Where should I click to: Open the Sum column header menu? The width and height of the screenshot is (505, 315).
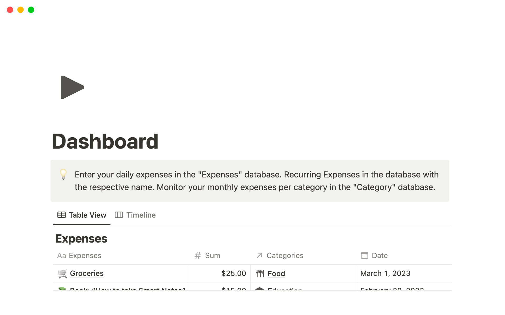tap(213, 255)
